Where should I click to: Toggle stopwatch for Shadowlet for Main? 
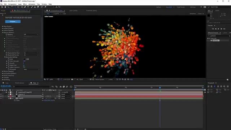click(6, 53)
